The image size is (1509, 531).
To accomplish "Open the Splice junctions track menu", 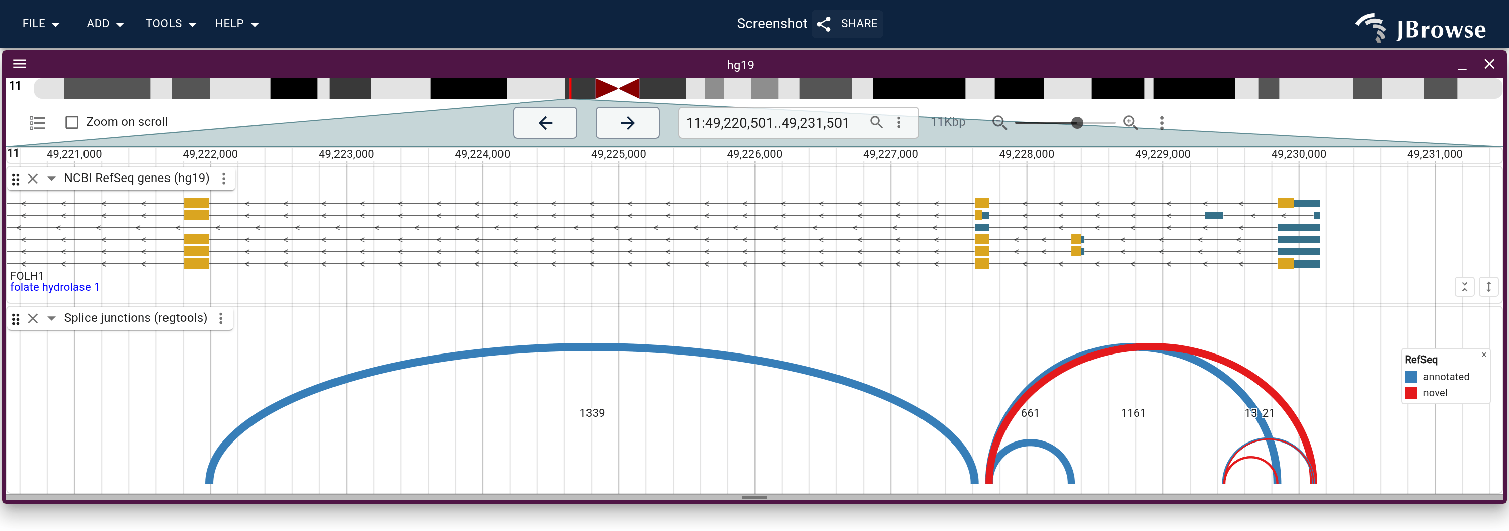I will pyautogui.click(x=221, y=318).
